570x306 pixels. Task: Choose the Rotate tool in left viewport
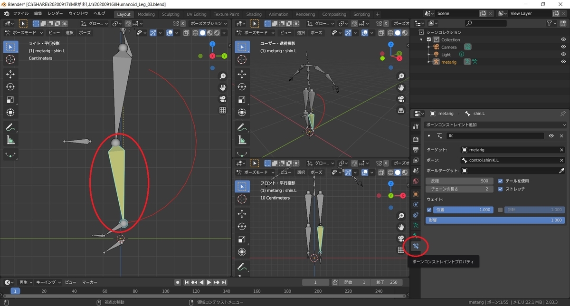(x=10, y=87)
